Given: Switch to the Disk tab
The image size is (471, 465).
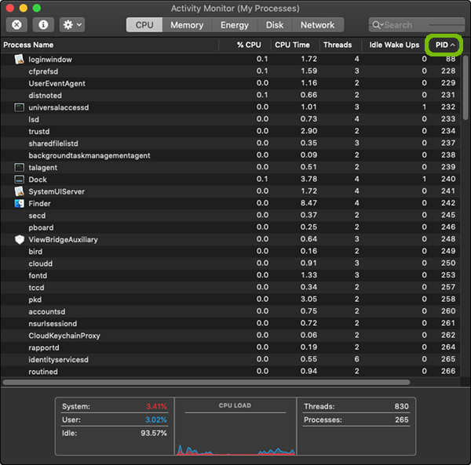Looking at the screenshot, I should [275, 25].
